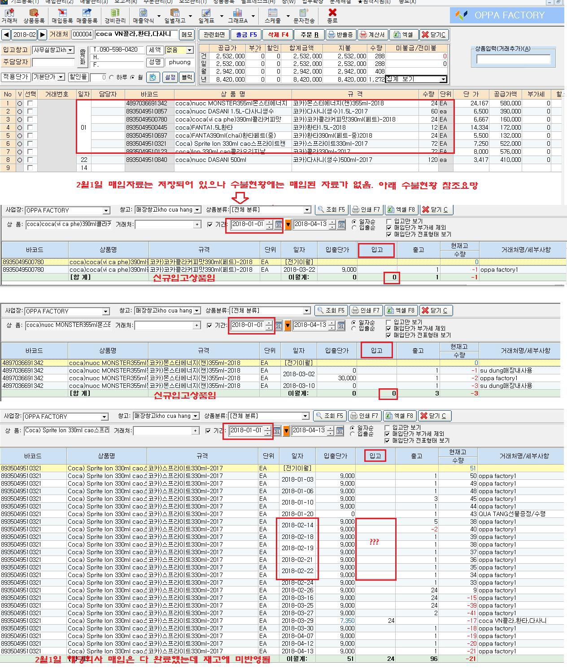
Task: Open the 일계표 daily report icon
Action: click(206, 16)
